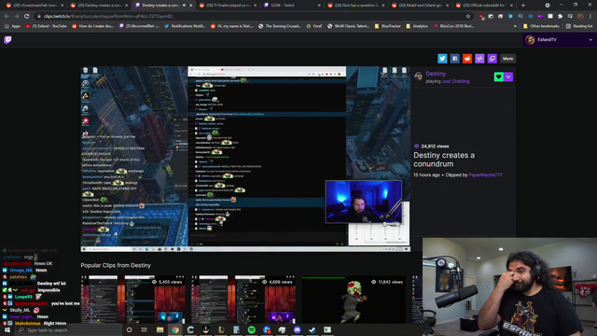Screen dimensions: 597x336
Task: Open the popular clip with 5,455 views
Action: point(132,299)
